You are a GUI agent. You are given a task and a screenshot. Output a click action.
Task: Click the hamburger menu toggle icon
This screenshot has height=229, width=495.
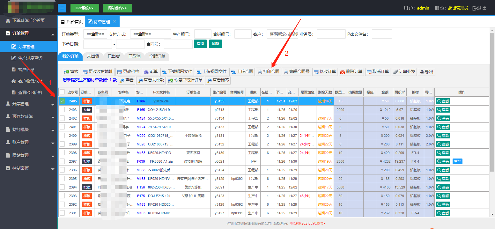click(x=62, y=8)
